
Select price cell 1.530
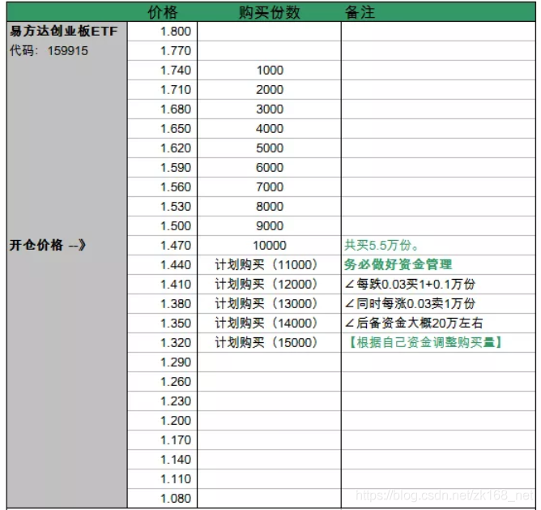[162, 207]
